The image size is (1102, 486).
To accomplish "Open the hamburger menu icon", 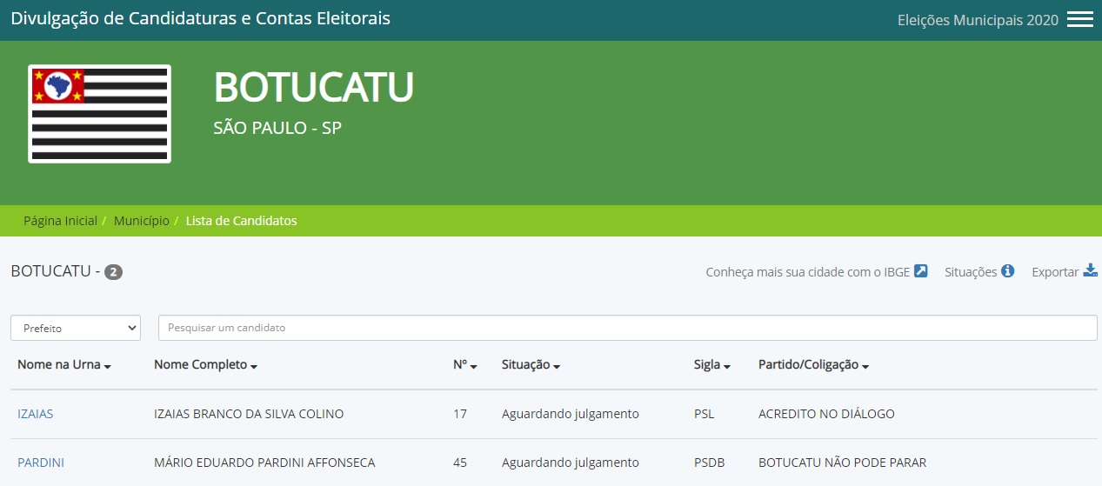I will point(1079,20).
